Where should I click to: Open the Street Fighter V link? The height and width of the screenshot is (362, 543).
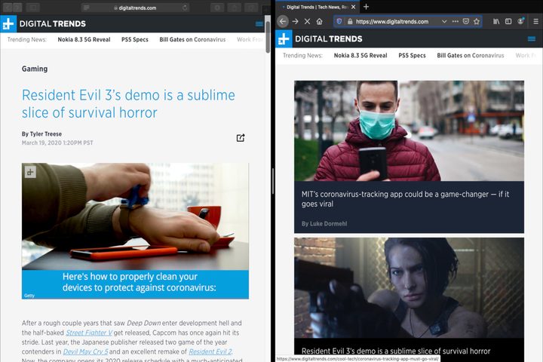click(89, 333)
